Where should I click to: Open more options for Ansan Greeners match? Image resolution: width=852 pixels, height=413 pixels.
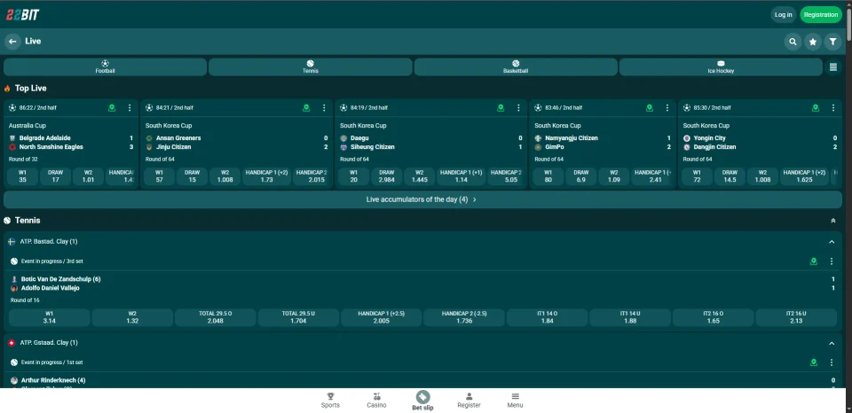pyautogui.click(x=324, y=108)
